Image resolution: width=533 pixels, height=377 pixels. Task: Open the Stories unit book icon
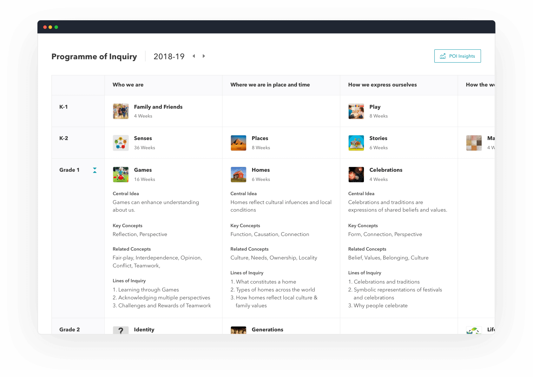[356, 143]
